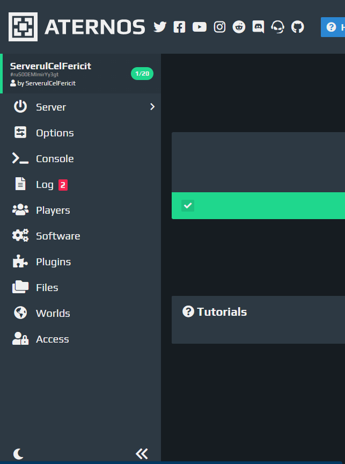Click the document icon beside Log
Viewport: 345px width, 464px height.
click(x=20, y=184)
